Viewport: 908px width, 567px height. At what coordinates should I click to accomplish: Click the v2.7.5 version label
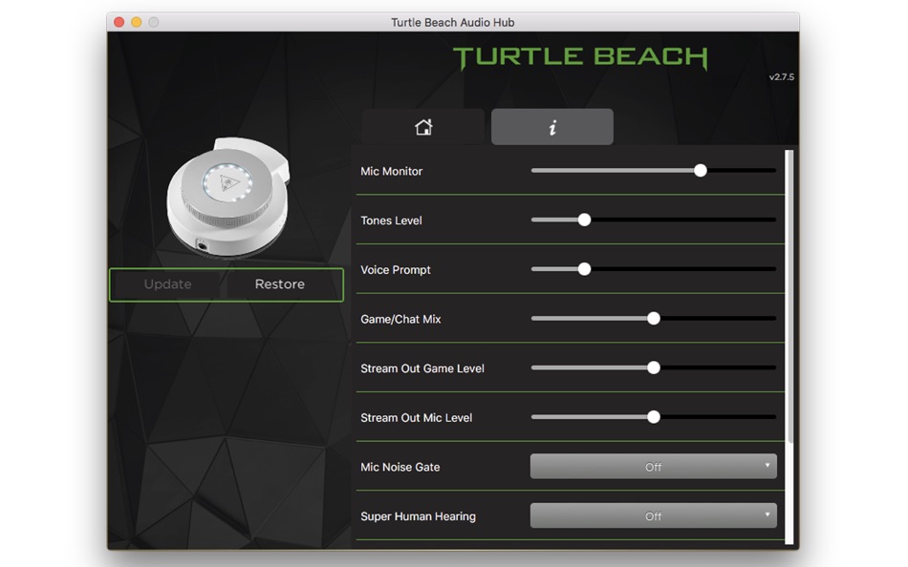781,77
